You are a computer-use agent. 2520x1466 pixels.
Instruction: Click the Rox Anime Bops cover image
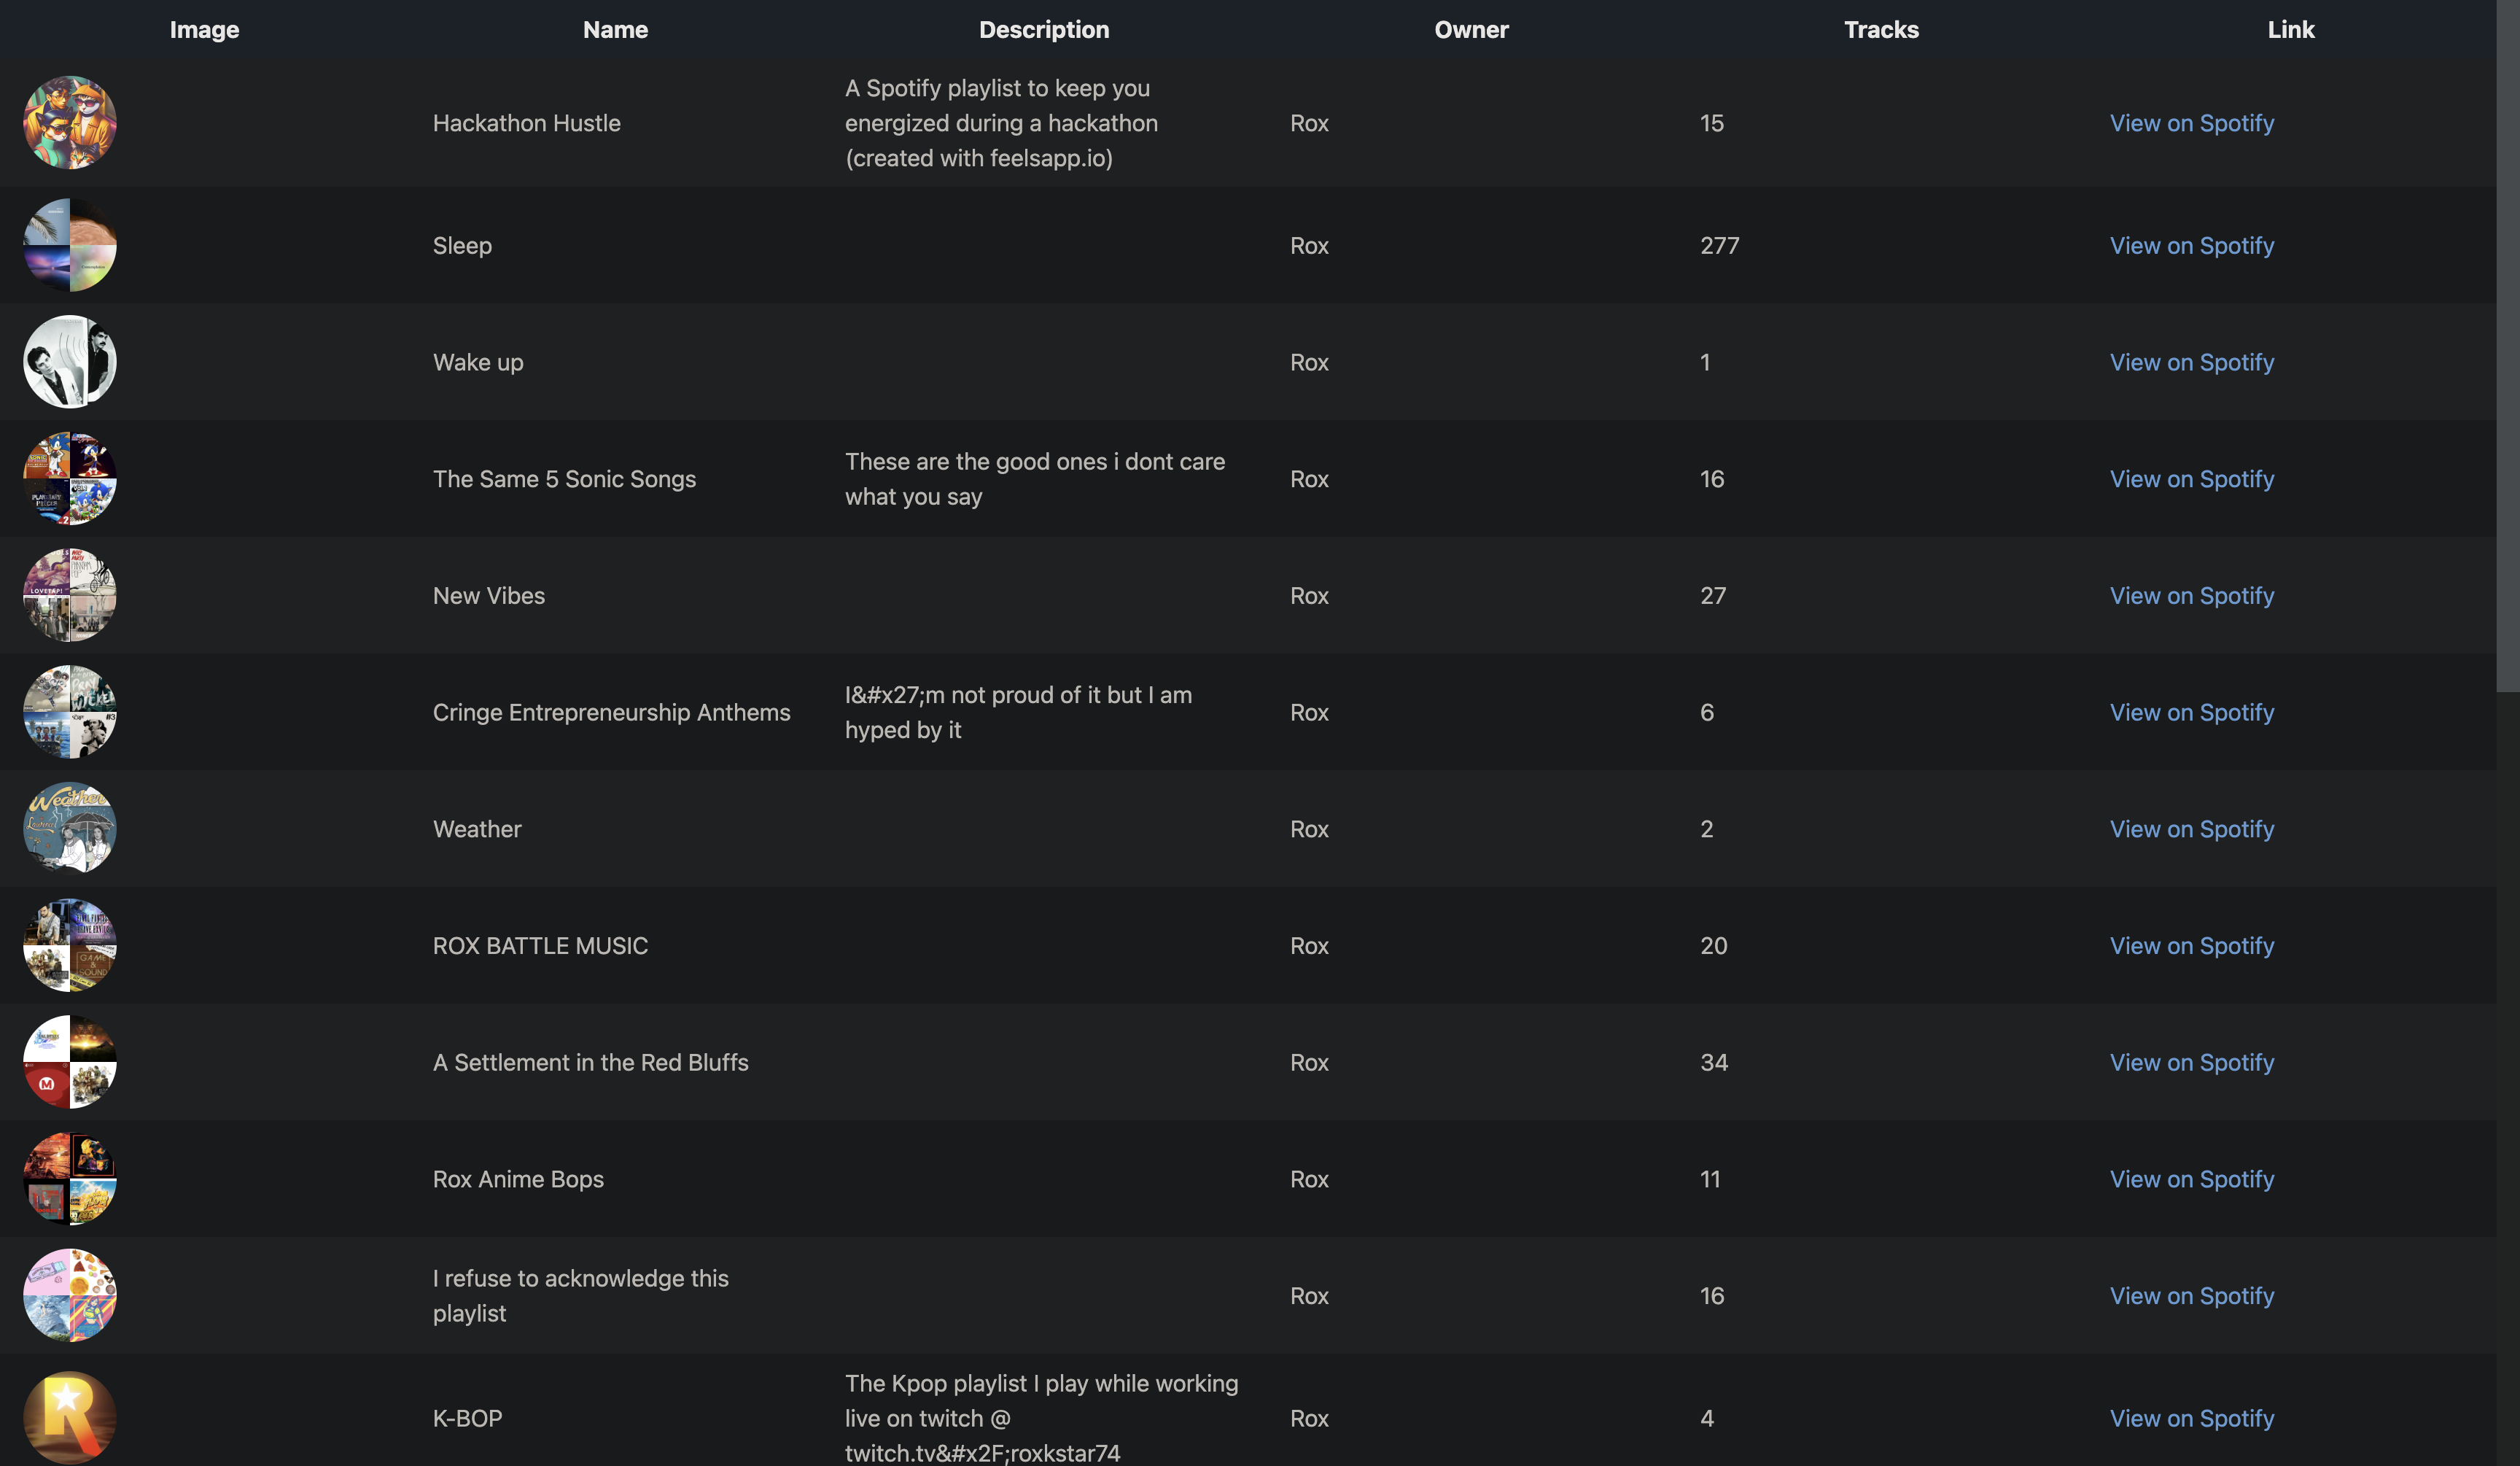click(70, 1179)
